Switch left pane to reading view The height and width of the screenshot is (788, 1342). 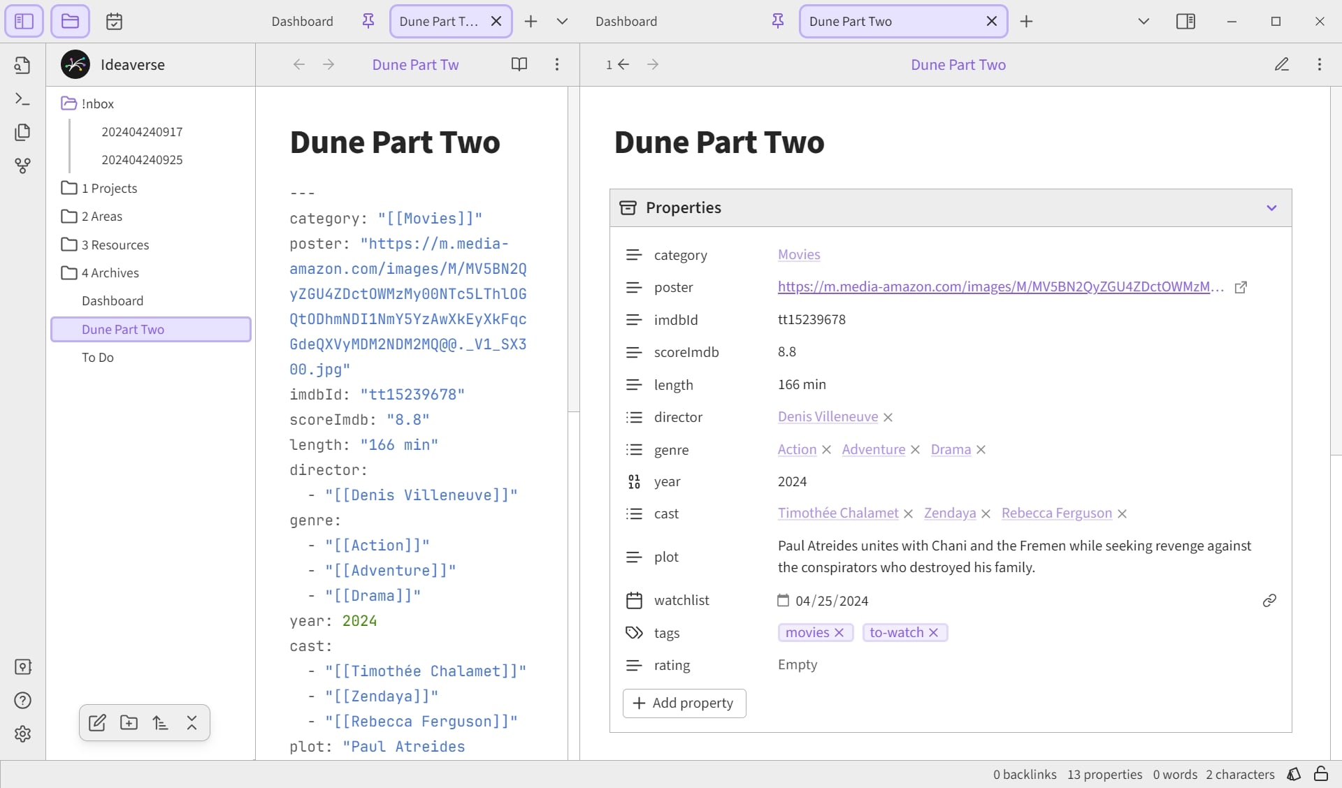519,64
